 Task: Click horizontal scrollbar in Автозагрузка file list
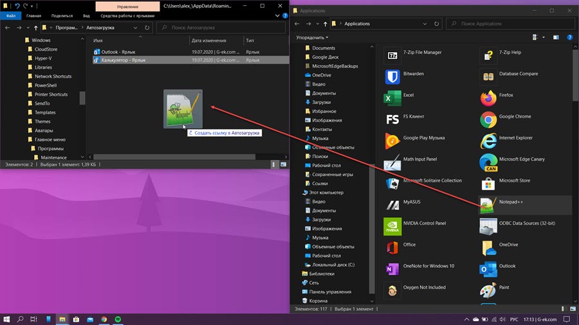coord(174,157)
